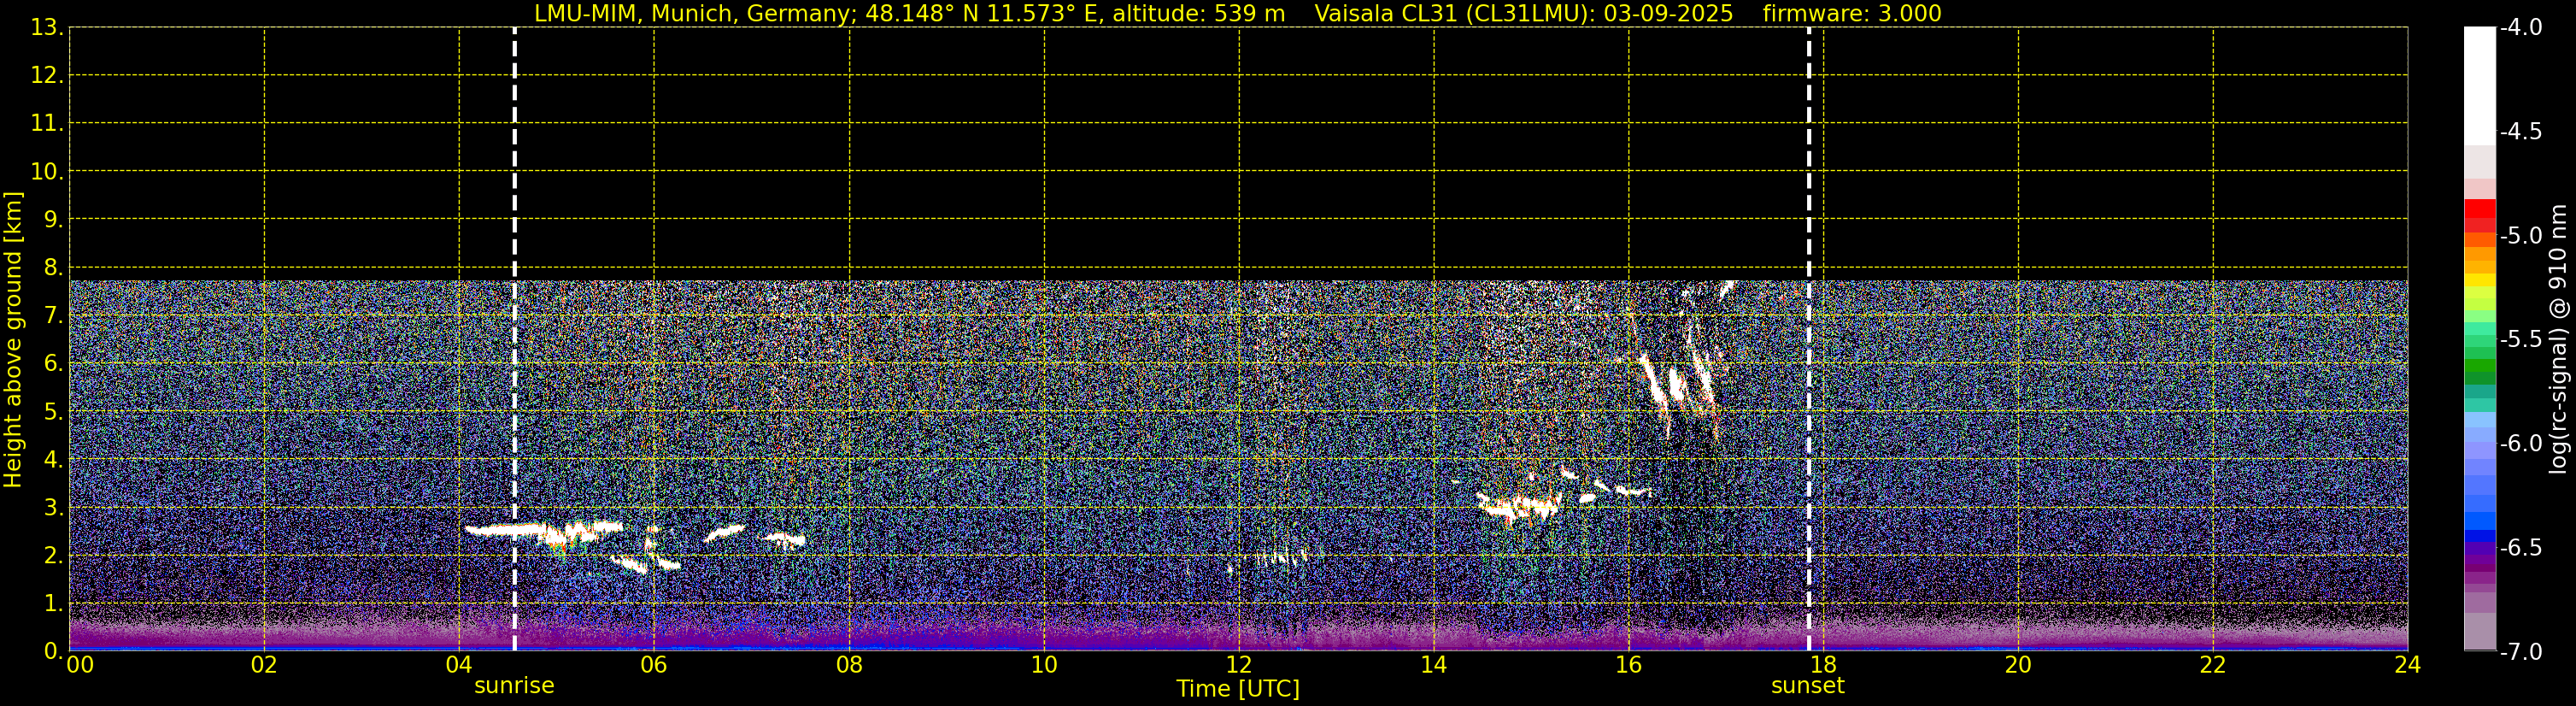Click height-axis tick label 8.

pyautogui.click(x=52, y=267)
